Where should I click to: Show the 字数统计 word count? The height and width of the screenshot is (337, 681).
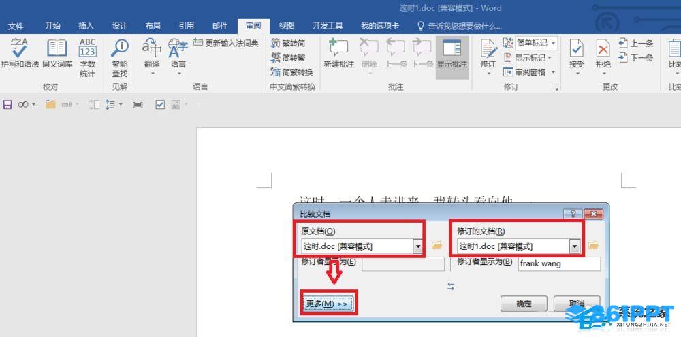point(87,57)
